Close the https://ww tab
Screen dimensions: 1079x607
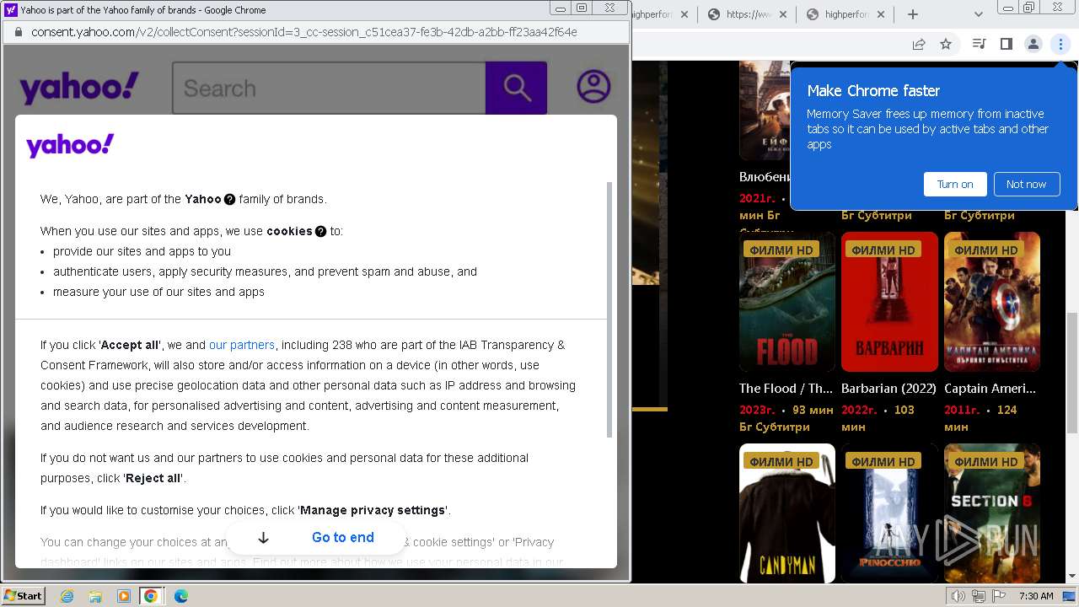[782, 14]
